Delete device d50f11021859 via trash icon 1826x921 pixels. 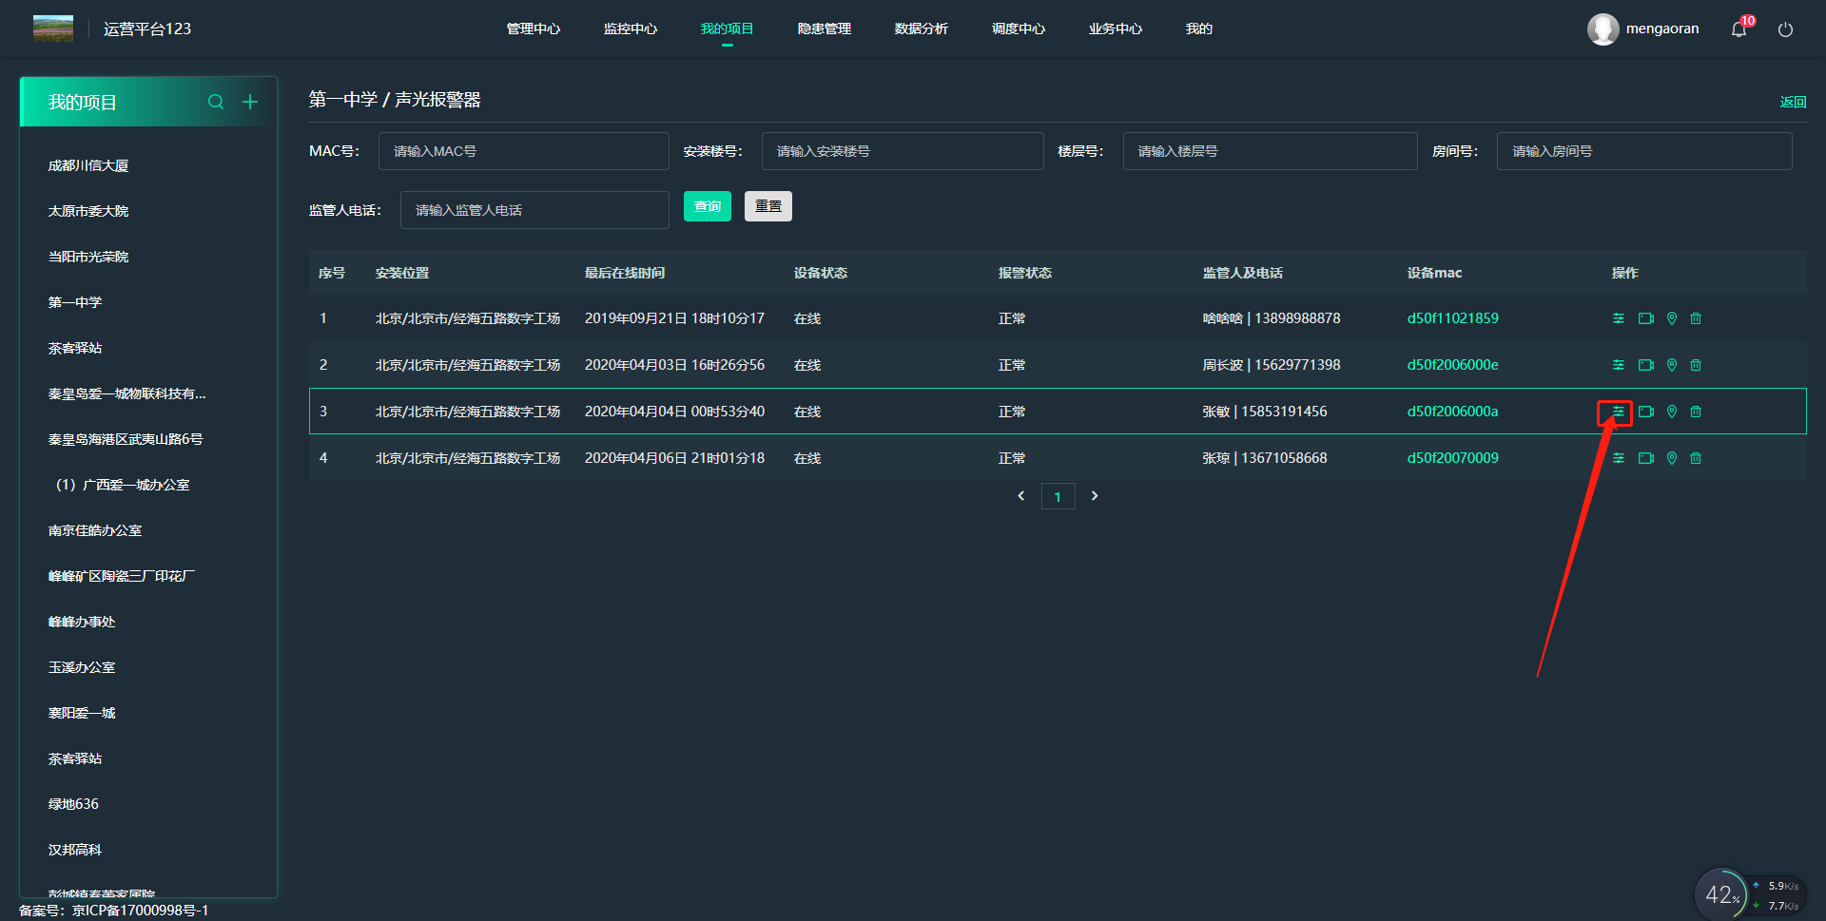click(x=1696, y=318)
